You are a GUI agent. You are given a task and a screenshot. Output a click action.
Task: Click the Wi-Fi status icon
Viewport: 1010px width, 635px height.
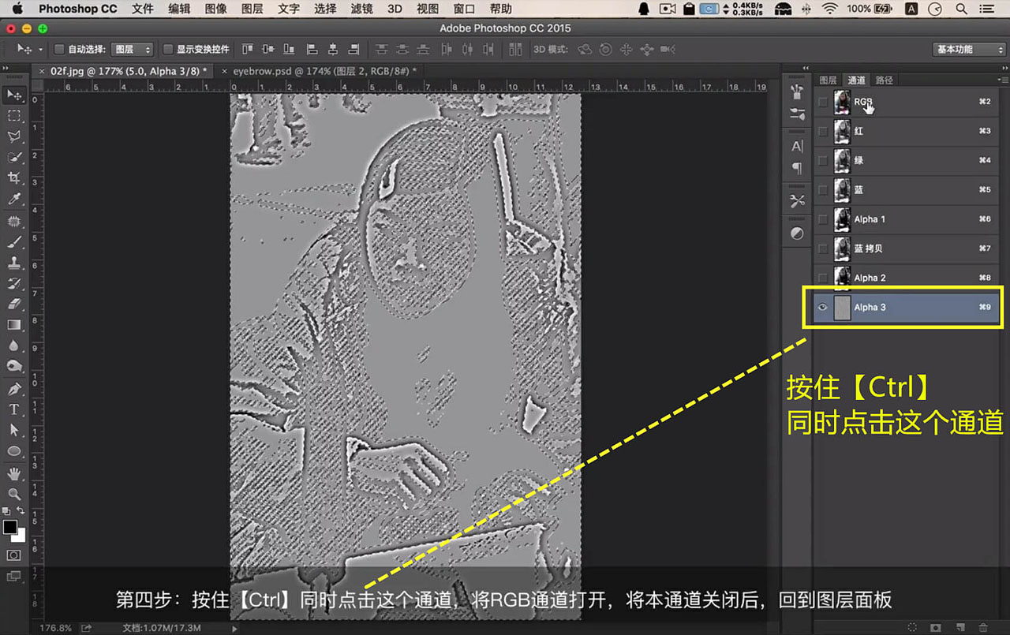829,9
